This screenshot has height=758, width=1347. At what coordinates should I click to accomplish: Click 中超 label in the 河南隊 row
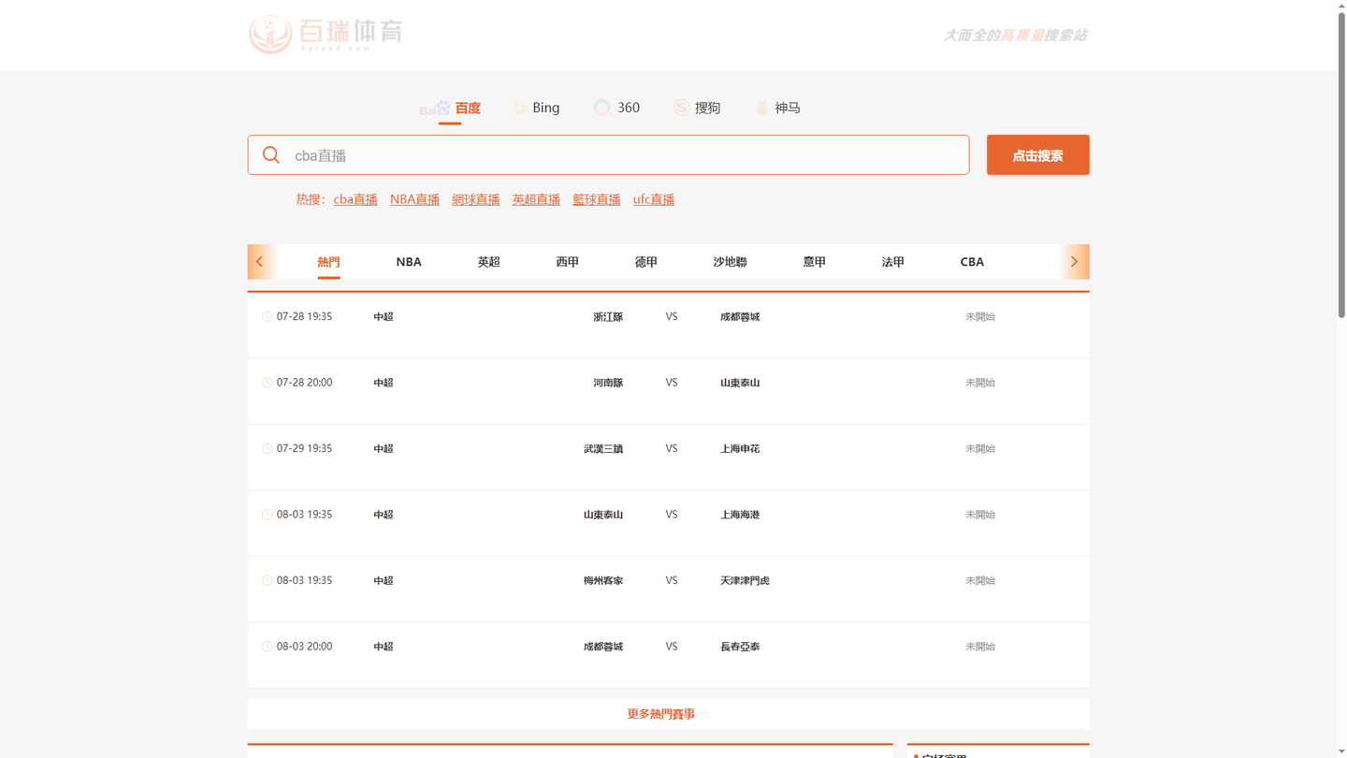pyautogui.click(x=384, y=383)
